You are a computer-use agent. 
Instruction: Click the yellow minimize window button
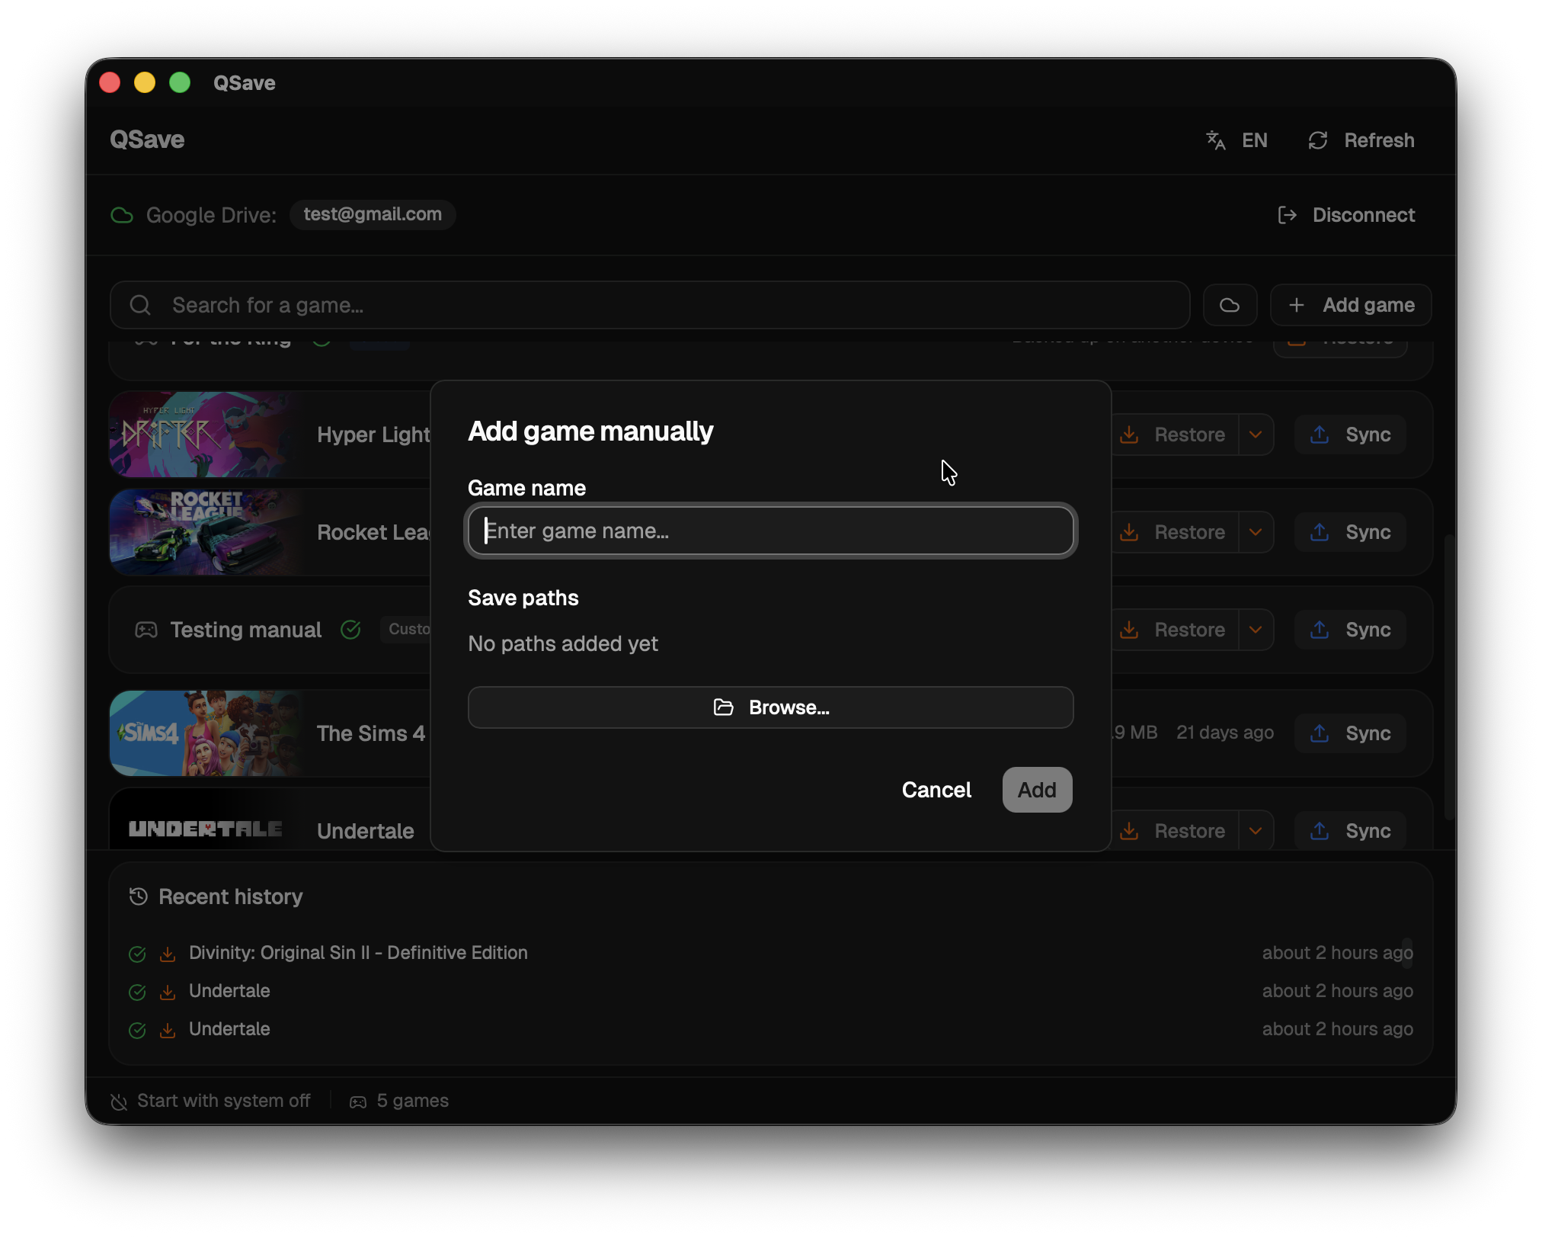(145, 82)
